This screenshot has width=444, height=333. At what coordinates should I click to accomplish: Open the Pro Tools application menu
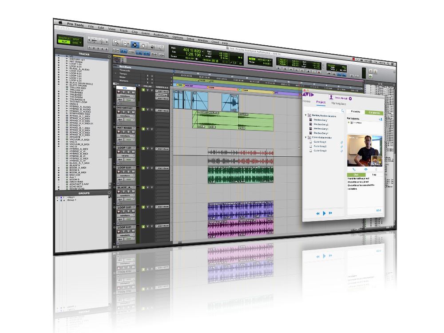click(x=75, y=24)
